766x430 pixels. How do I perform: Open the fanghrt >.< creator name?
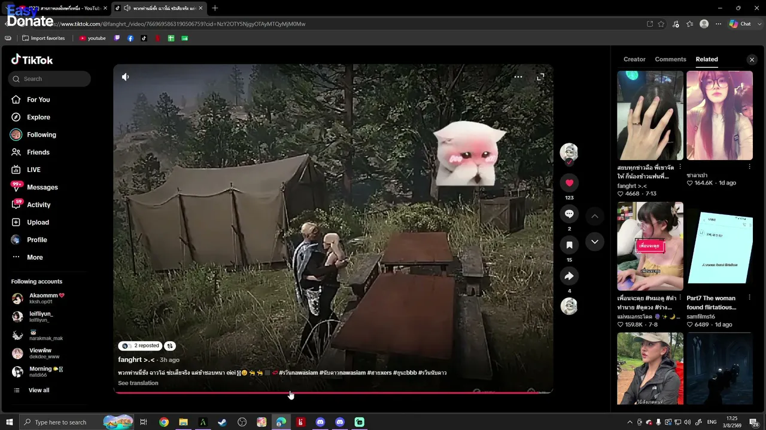136,360
